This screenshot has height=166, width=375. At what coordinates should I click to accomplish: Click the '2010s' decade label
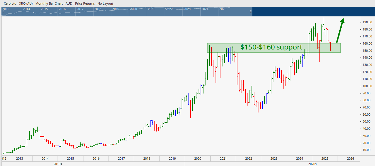(58, 164)
